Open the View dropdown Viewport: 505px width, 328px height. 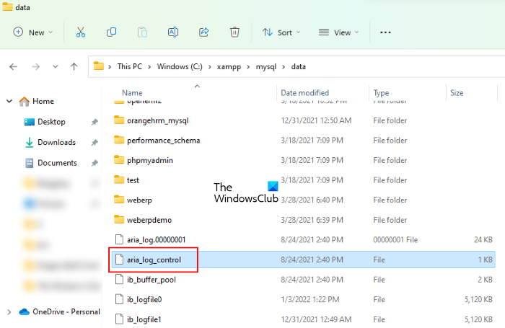338,32
